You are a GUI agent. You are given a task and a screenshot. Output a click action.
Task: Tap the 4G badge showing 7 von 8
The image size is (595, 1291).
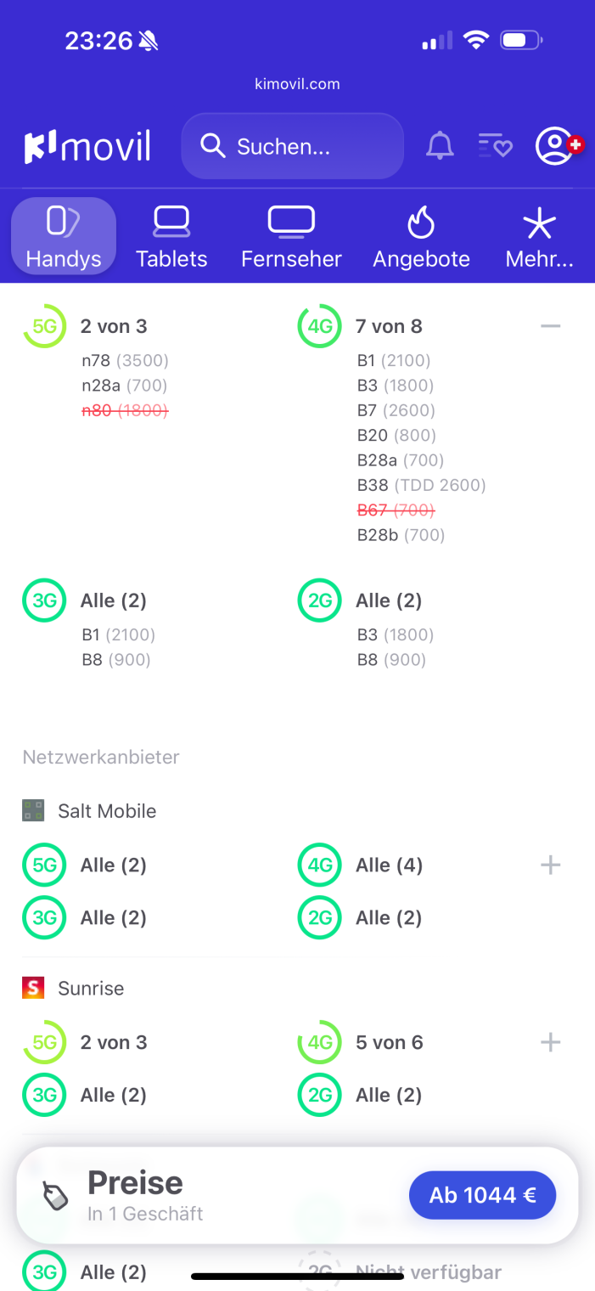[319, 326]
